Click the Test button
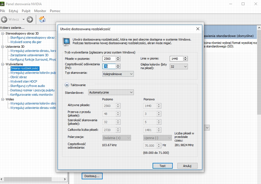261x184 pixels. (x=162, y=166)
